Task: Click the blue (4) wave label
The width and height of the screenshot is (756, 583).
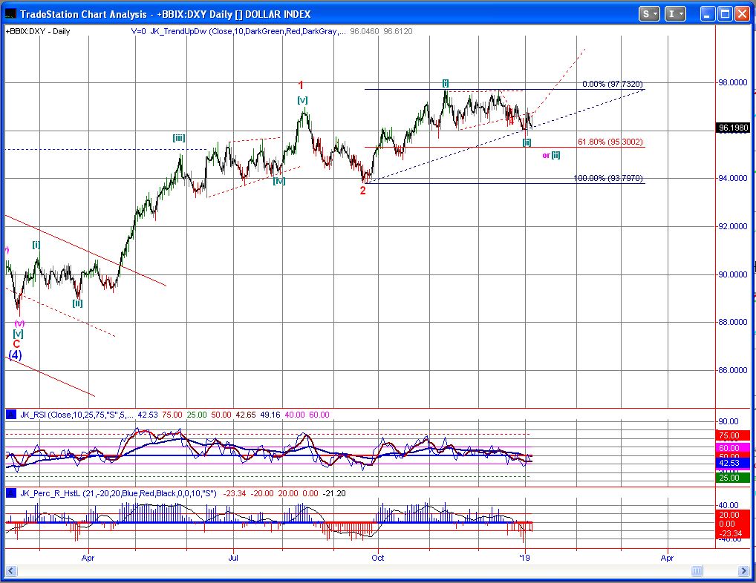Action: click(x=16, y=355)
